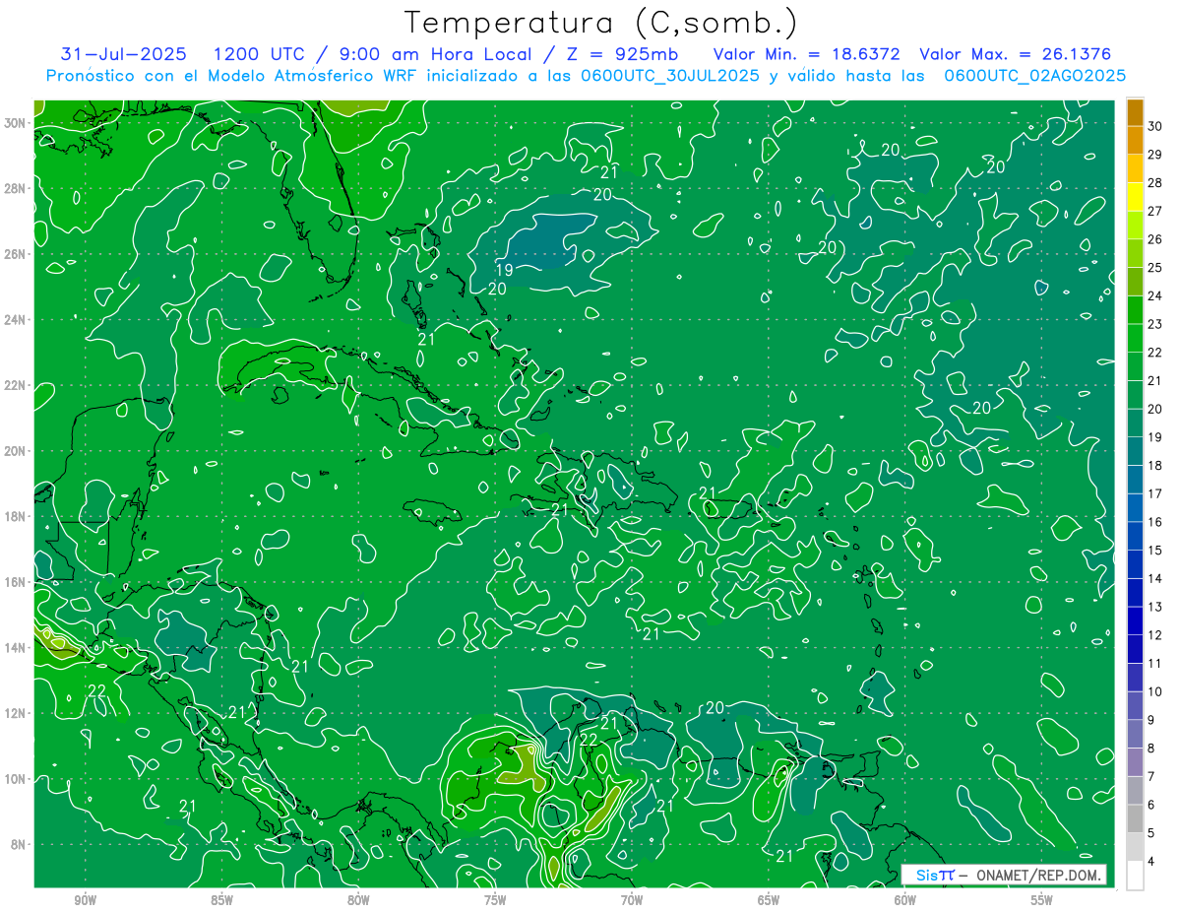Click the color scale label 30
Viewport: 1181px width, 913px height.
point(1155,126)
